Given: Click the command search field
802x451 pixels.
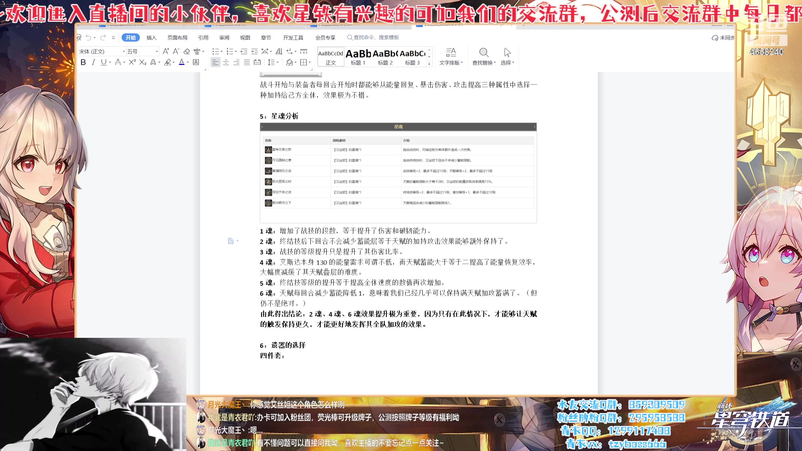Looking at the screenshot, I should coord(376,38).
